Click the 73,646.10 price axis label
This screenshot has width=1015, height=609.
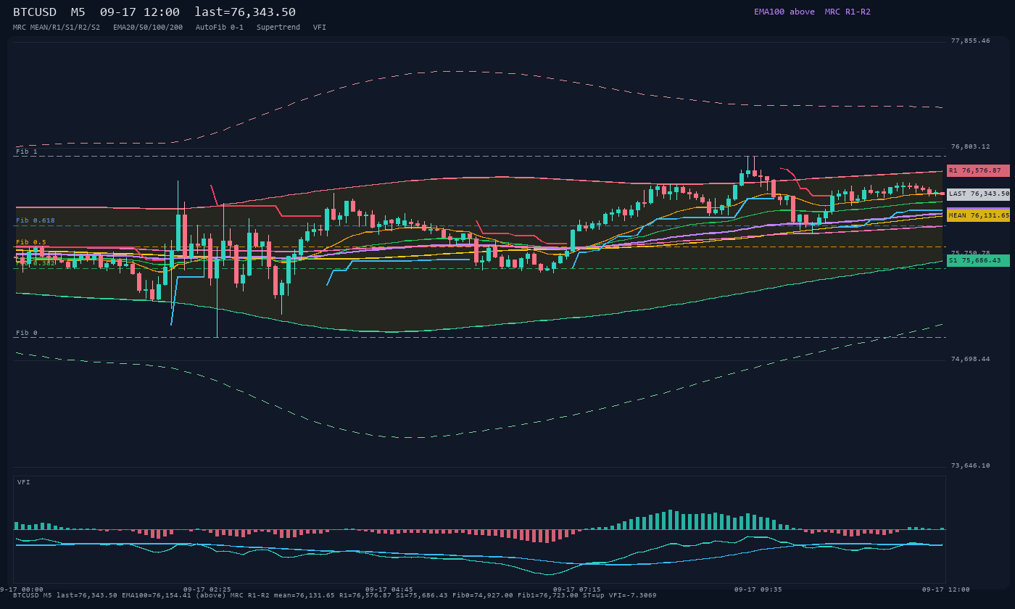pyautogui.click(x=969, y=465)
